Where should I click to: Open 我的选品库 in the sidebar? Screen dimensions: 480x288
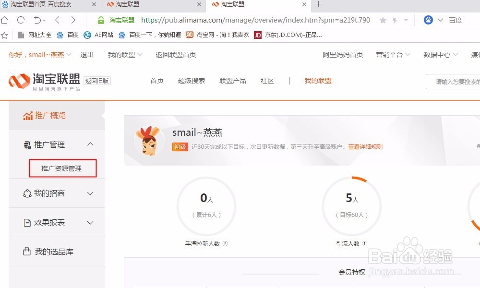(57, 252)
